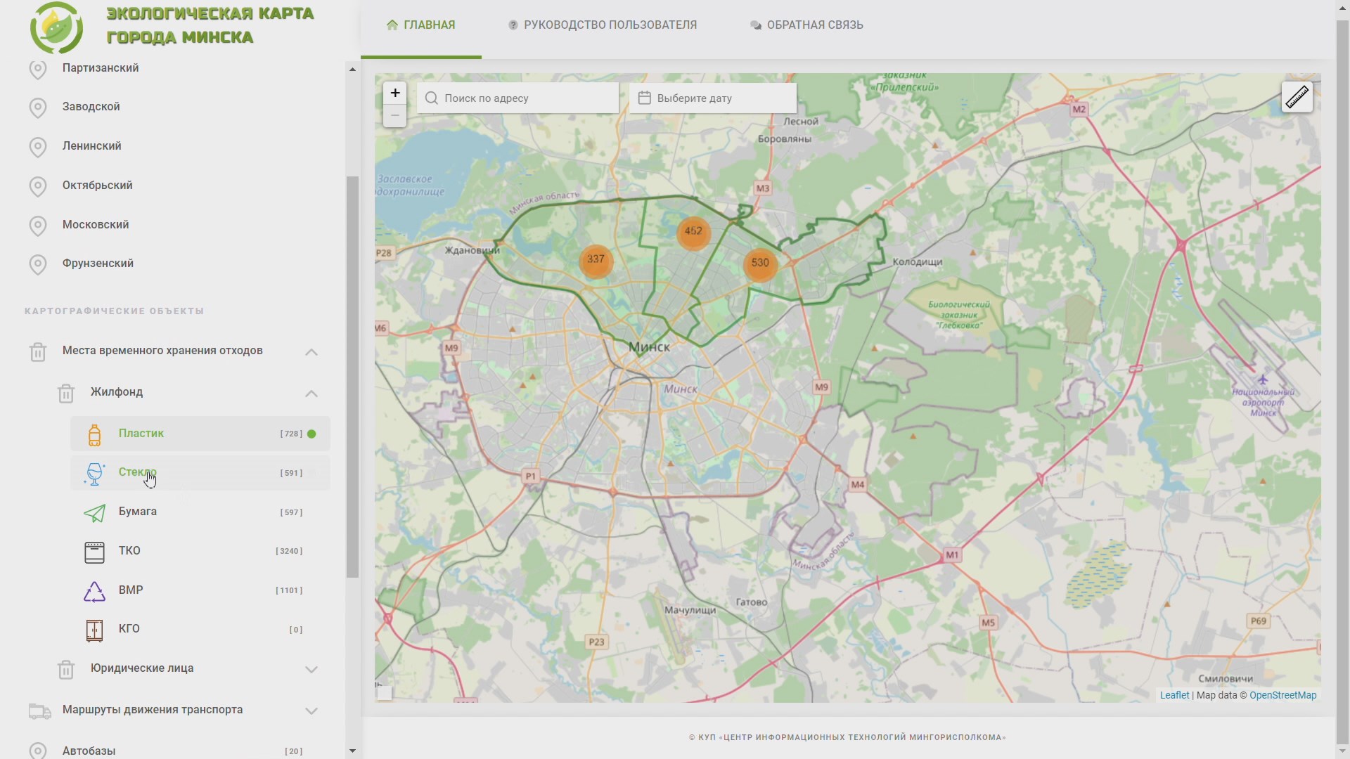Click the Фрунзенский district pin icon
Screen dimensions: 1350x759
(38, 264)
